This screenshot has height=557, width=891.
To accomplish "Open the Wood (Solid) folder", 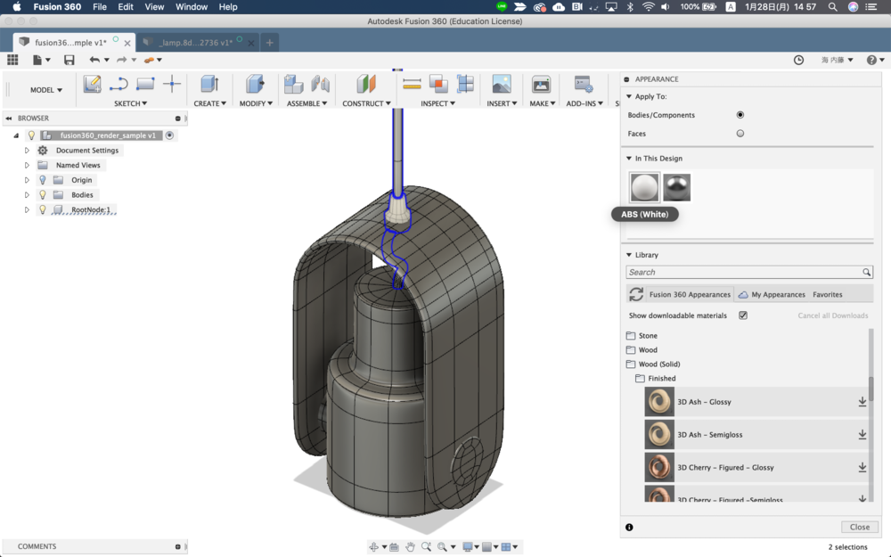I will [659, 365].
